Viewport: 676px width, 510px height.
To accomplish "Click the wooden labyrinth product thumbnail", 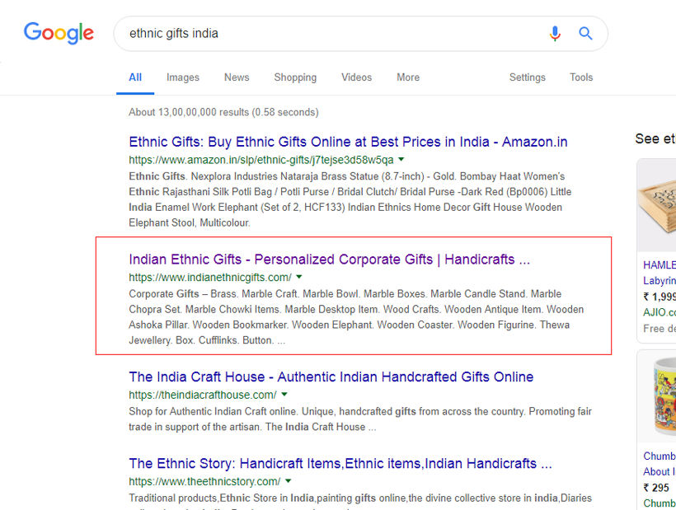I will [x=656, y=205].
